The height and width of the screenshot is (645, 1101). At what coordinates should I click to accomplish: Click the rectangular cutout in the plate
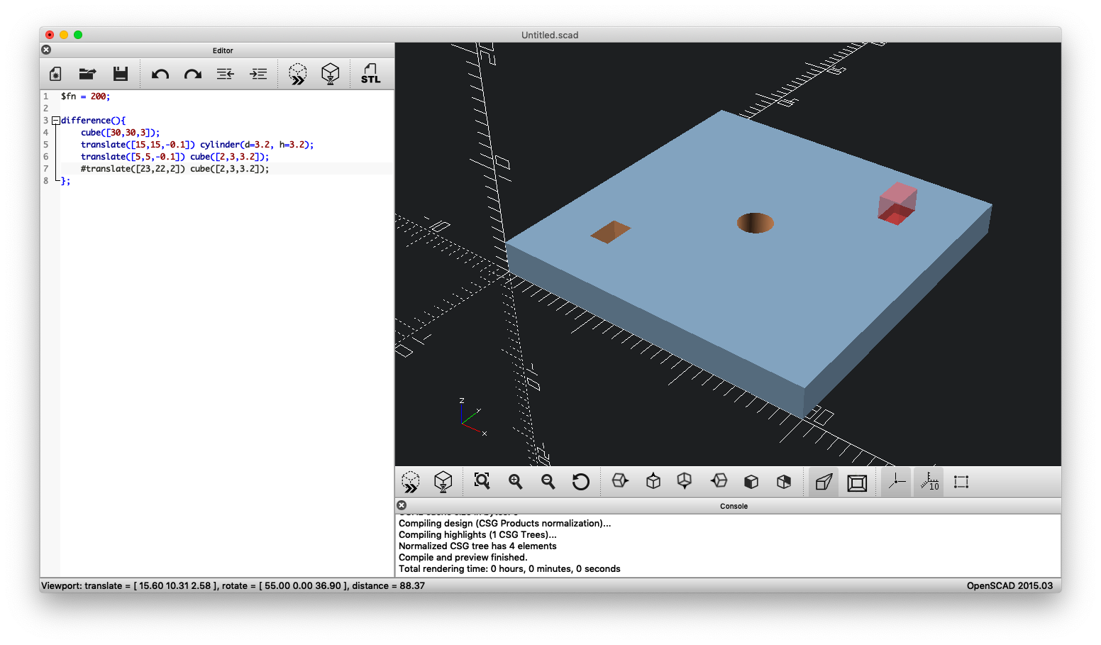point(610,231)
